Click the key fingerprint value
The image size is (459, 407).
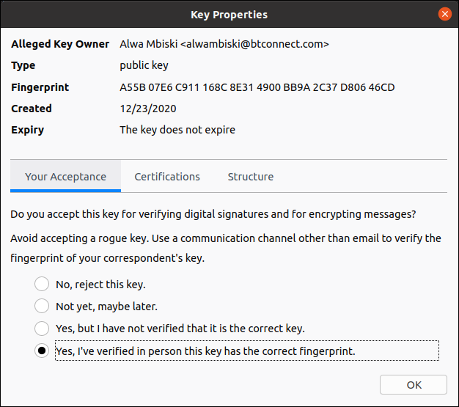pyautogui.click(x=257, y=87)
